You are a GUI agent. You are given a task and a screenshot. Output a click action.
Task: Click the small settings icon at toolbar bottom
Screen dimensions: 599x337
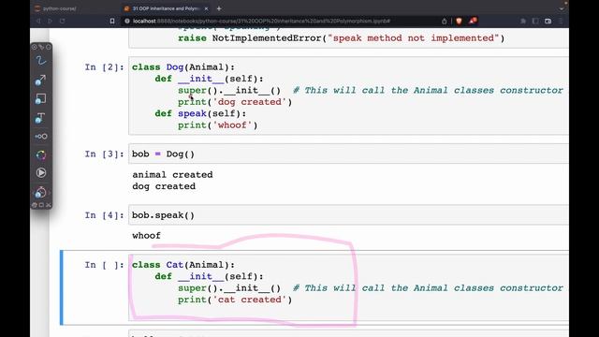35,205
